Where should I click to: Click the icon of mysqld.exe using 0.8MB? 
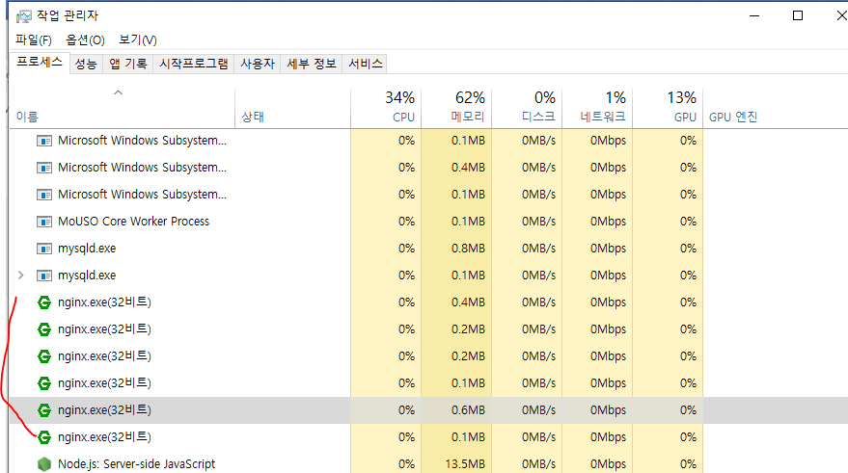click(x=43, y=249)
